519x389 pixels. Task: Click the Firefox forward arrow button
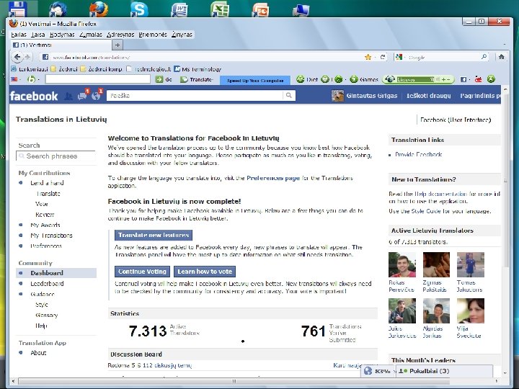coord(27,57)
